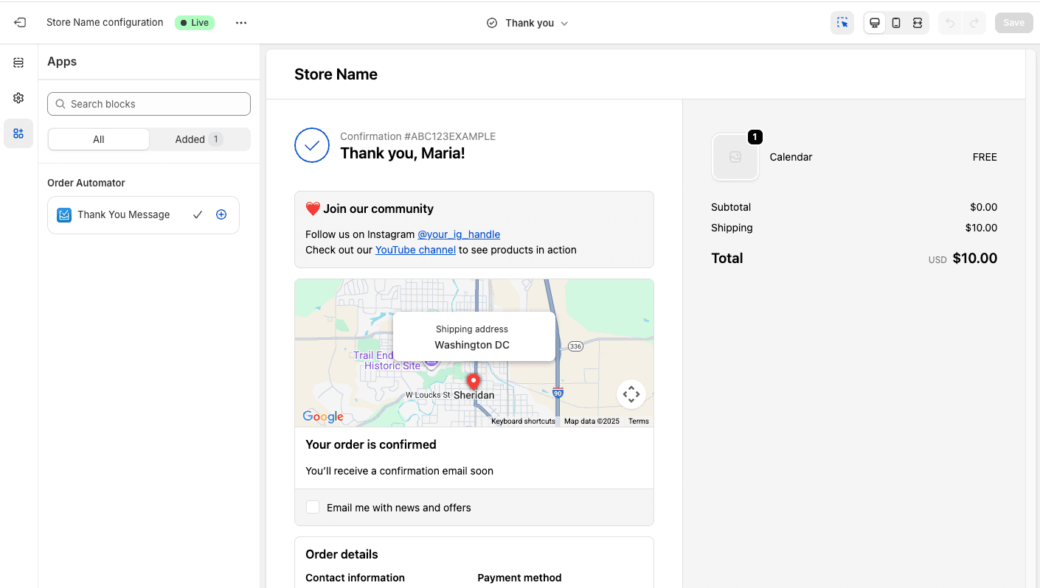The width and height of the screenshot is (1040, 588).
Task: Open the @your_ig_handle Instagram link
Action: (x=459, y=234)
